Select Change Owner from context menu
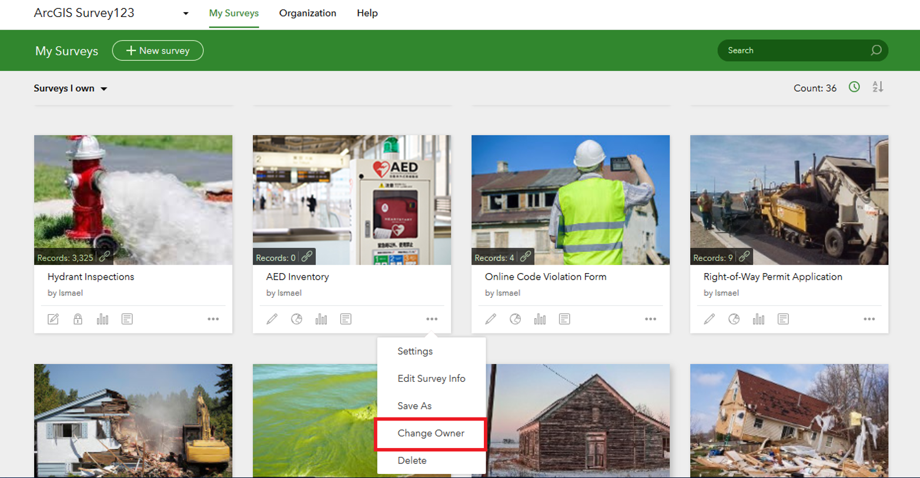 (x=430, y=433)
